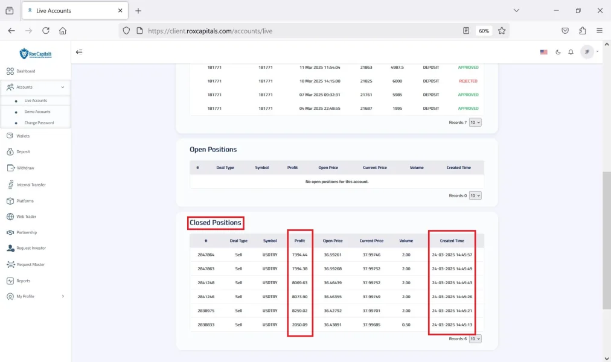Screen dimensions: 611x362
Task: Click the URL address bar
Action: [302, 31]
